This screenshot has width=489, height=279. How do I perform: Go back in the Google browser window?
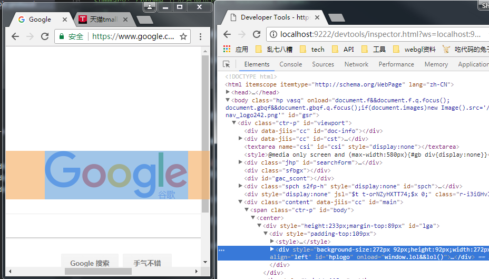point(15,36)
